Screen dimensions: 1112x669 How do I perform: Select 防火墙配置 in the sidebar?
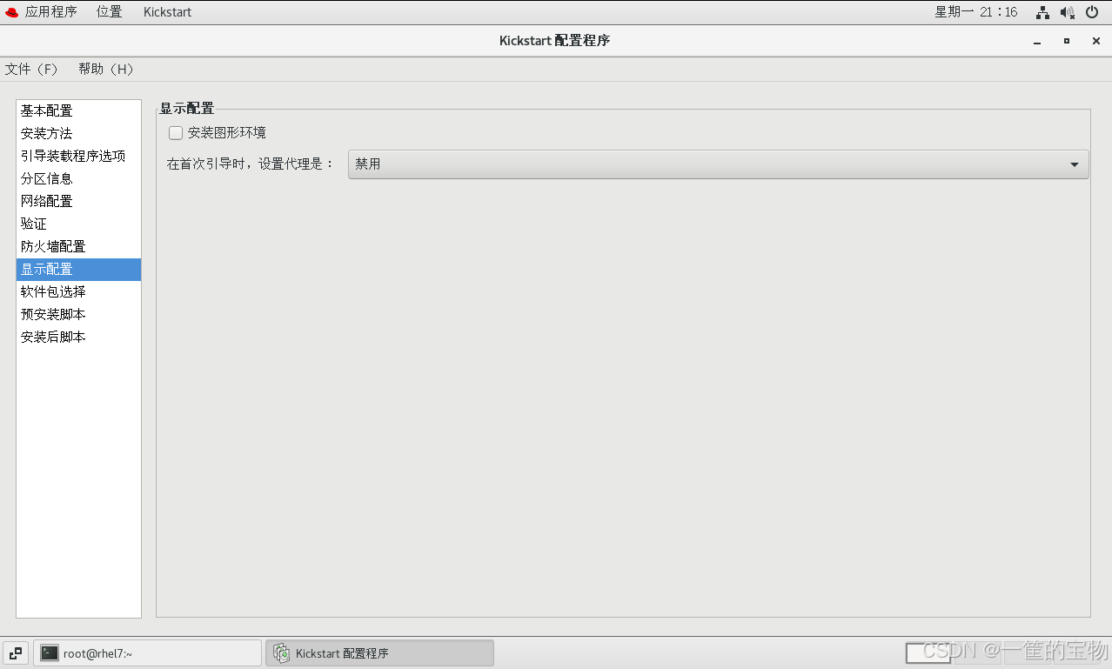click(x=78, y=247)
